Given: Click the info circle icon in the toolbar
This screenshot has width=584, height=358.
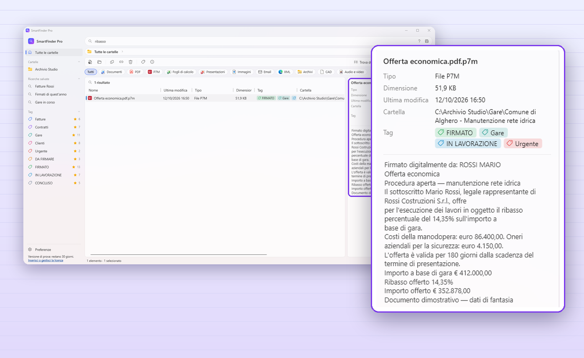Looking at the screenshot, I should click(x=152, y=62).
